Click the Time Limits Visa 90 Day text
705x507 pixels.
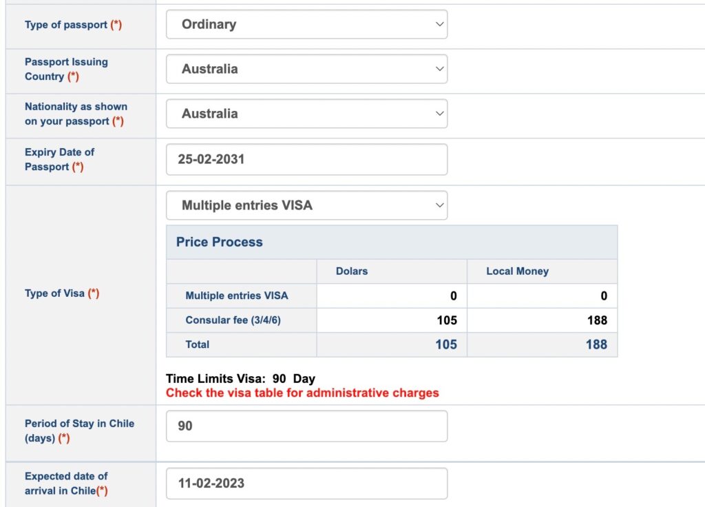(x=240, y=379)
